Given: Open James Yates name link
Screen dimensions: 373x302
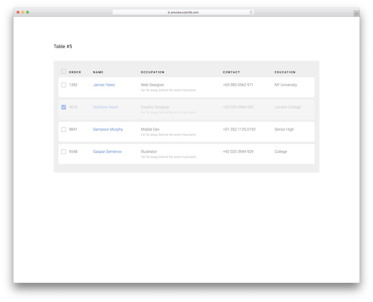Looking at the screenshot, I should [104, 85].
